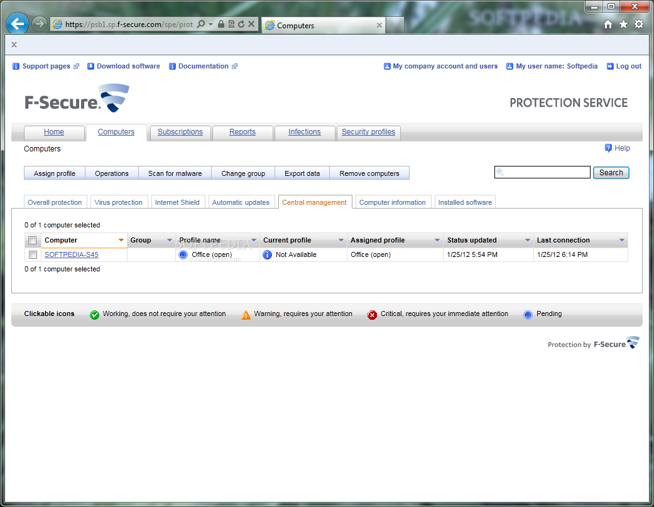Focus the computer search input field
The height and width of the screenshot is (507, 654).
(x=542, y=172)
